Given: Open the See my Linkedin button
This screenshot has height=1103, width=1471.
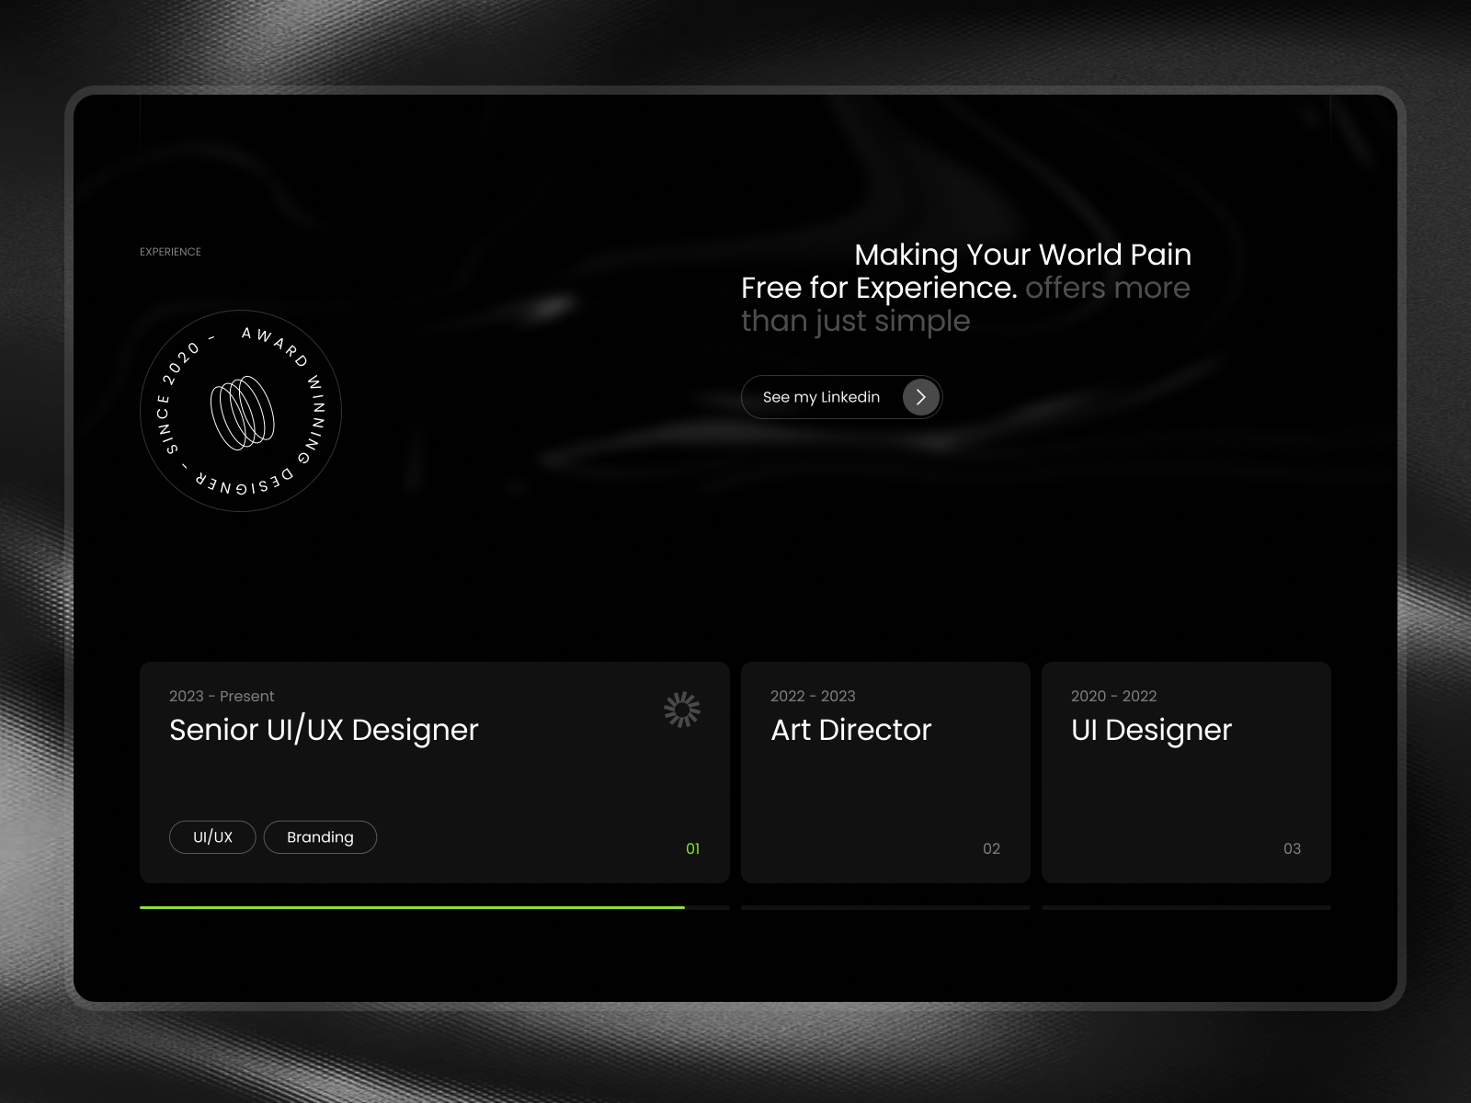Looking at the screenshot, I should tap(822, 397).
